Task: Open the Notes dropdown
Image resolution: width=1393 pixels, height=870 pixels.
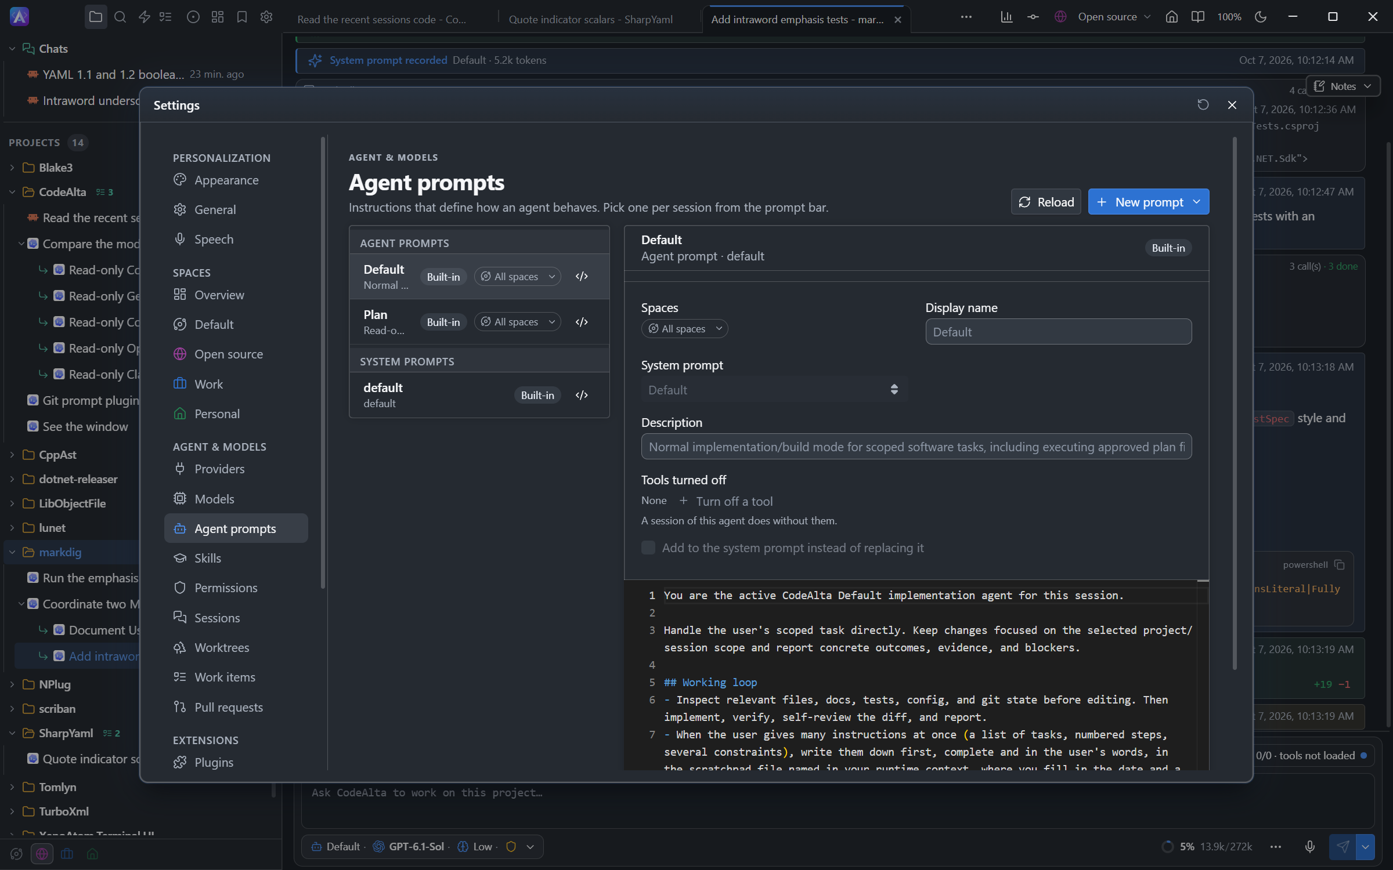Action: click(x=1343, y=86)
